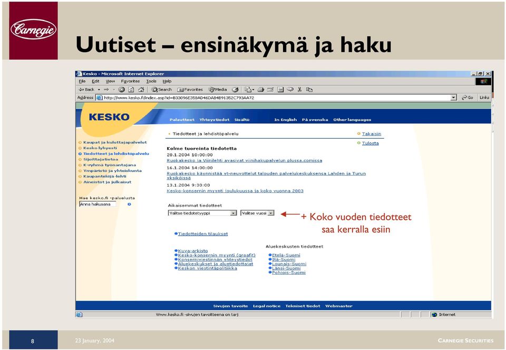
Task: Open Länsi-Suomi regional releases
Action: pyautogui.click(x=286, y=268)
